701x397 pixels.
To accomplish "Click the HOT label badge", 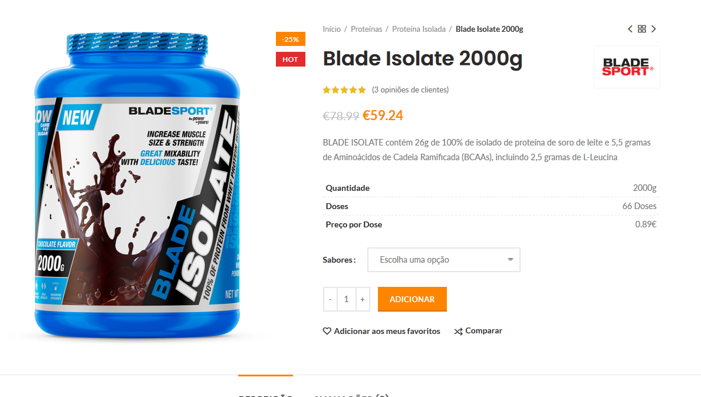I will [x=291, y=59].
